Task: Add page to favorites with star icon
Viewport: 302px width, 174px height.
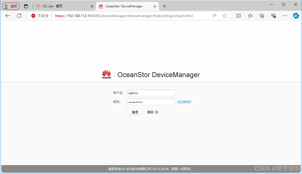Action: pyautogui.click(x=225, y=16)
